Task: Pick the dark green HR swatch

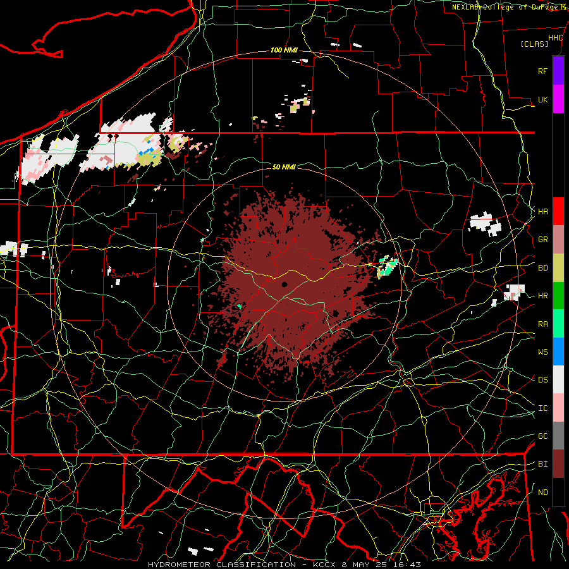Action: click(558, 296)
